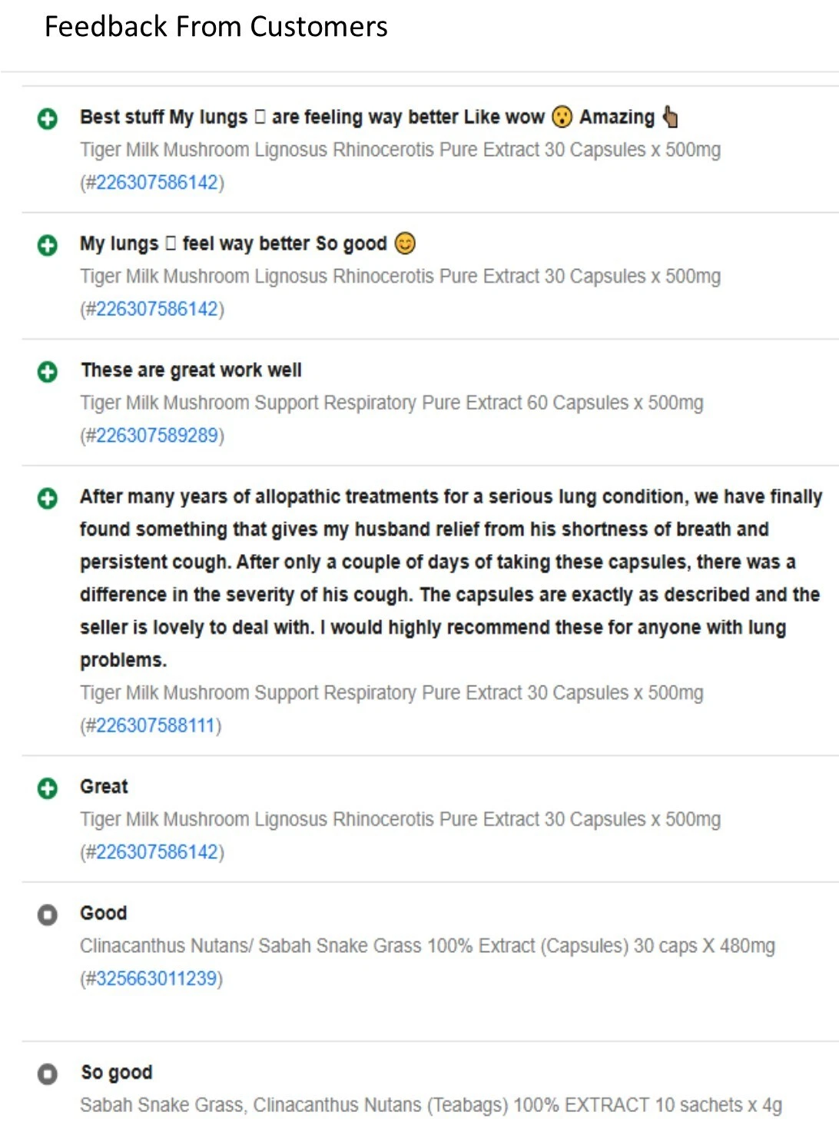The height and width of the screenshot is (1122, 839).
Task: Follow the #226307588111 item link
Action: pyautogui.click(x=155, y=725)
